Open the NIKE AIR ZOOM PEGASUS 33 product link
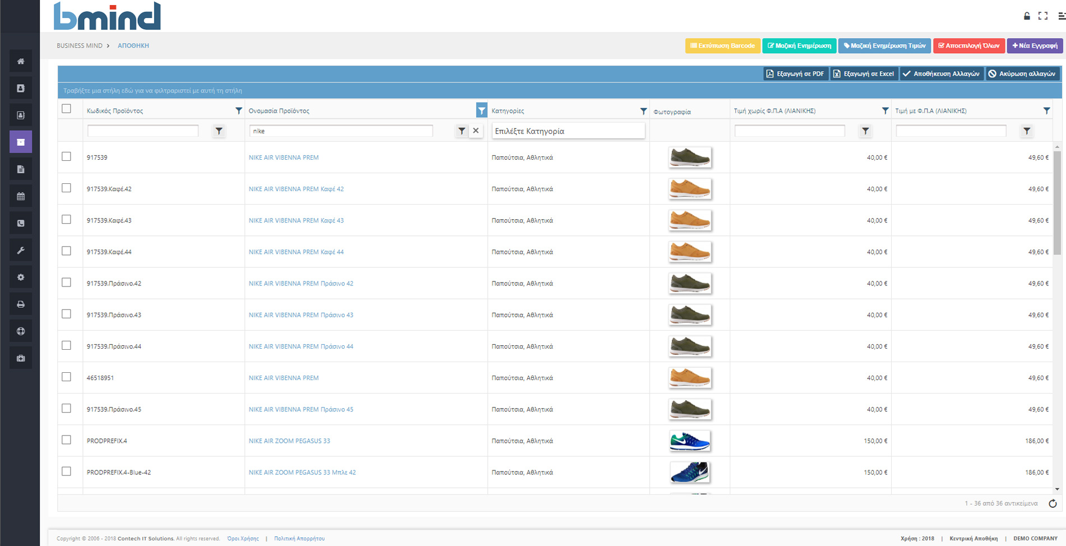Viewport: 1066px width, 546px height. coord(289,441)
